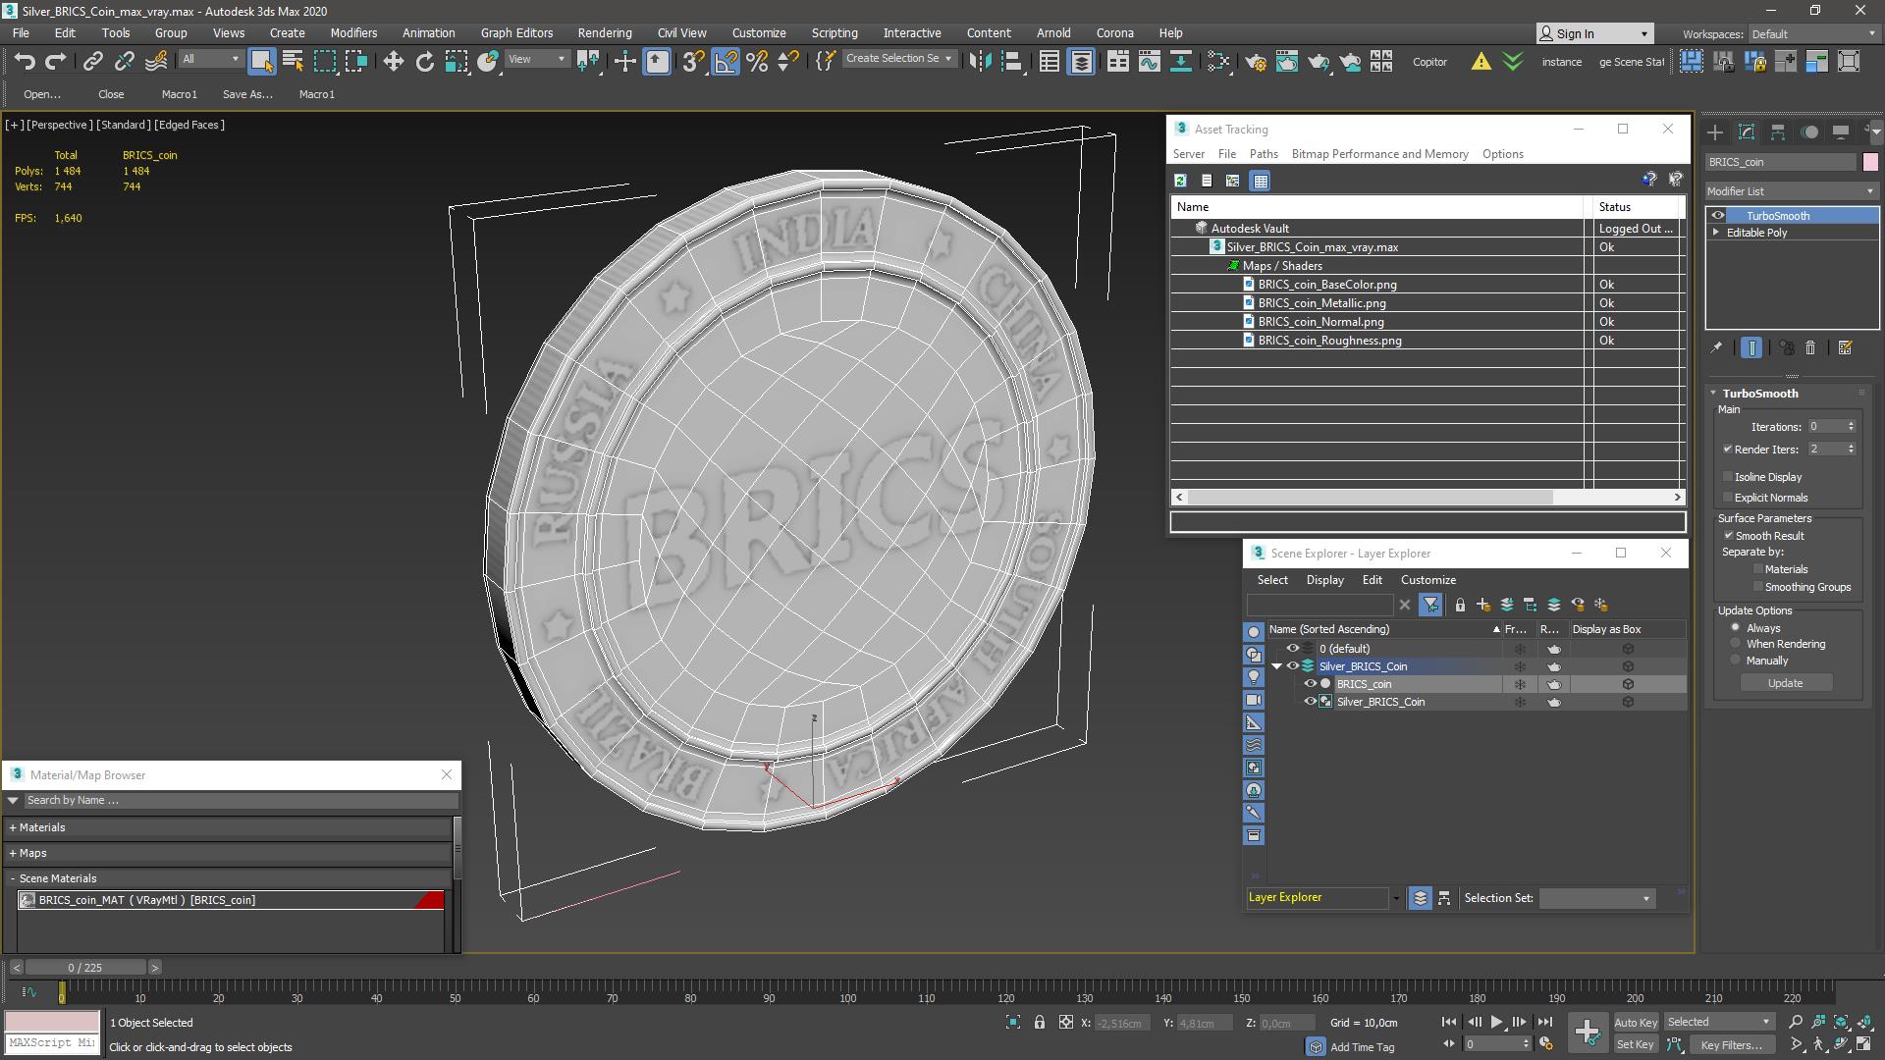The image size is (1885, 1060).
Task: Click the yellow warning triangle icon
Action: [1481, 62]
